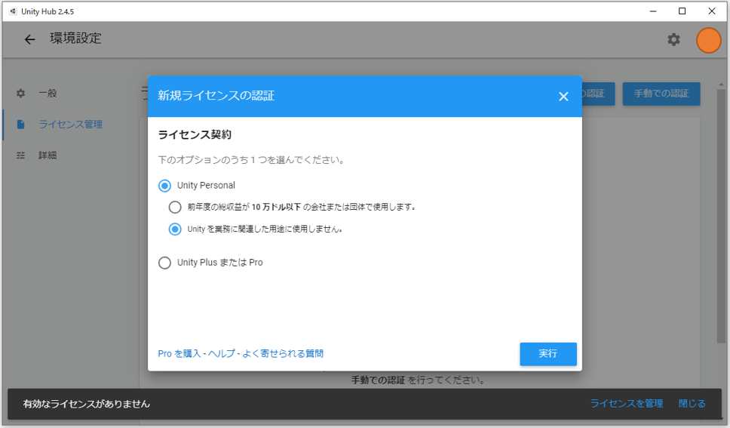The height and width of the screenshot is (428, 730).
Task: Click ライセンスを管理 in the notification bar
Action: (626, 404)
